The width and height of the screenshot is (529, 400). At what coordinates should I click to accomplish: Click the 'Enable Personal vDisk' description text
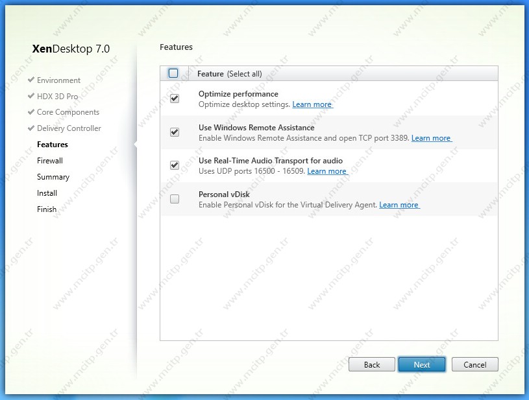tap(288, 205)
